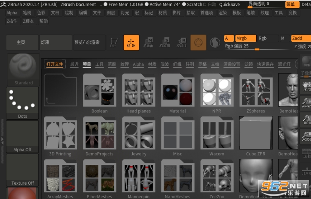Select the Scale axis (缩放轴) icon
This screenshot has width=311, height=199.
165,43
